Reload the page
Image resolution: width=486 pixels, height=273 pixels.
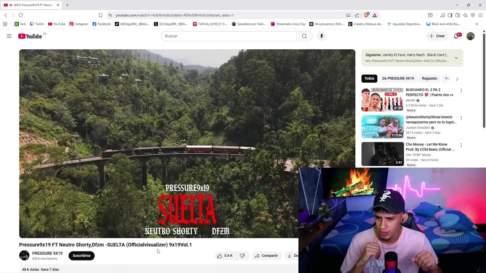tap(21, 15)
